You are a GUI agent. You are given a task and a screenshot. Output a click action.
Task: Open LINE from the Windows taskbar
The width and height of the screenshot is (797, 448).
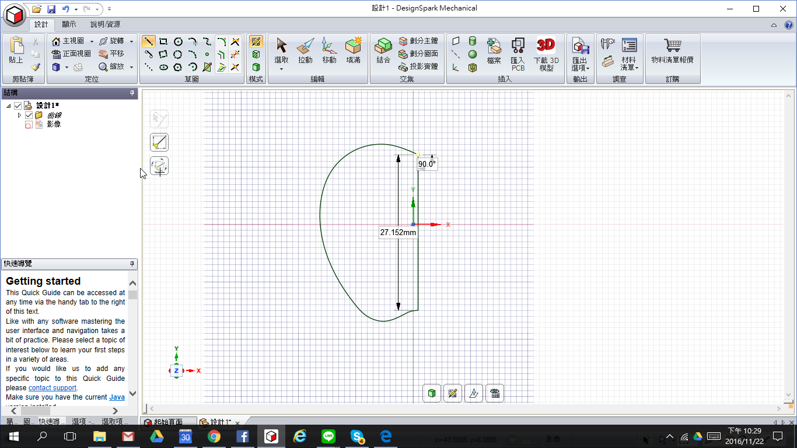pyautogui.click(x=328, y=436)
